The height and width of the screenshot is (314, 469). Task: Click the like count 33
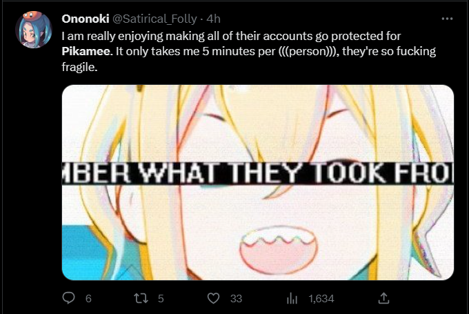pos(237,298)
